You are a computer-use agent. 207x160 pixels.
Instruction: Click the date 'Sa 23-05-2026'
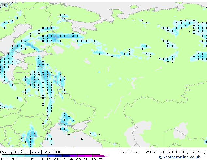[x=137, y=152]
